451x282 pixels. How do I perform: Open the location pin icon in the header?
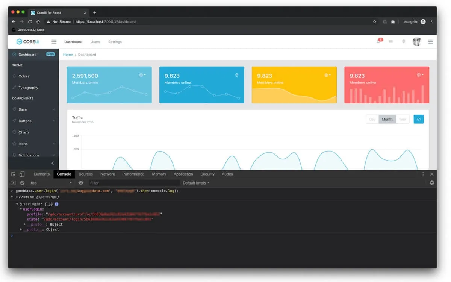(404, 42)
